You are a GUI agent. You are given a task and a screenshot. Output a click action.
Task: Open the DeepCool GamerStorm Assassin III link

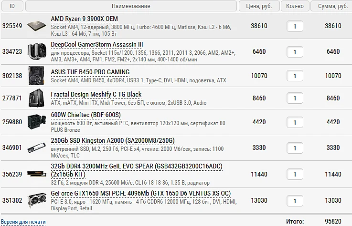tap(97, 44)
